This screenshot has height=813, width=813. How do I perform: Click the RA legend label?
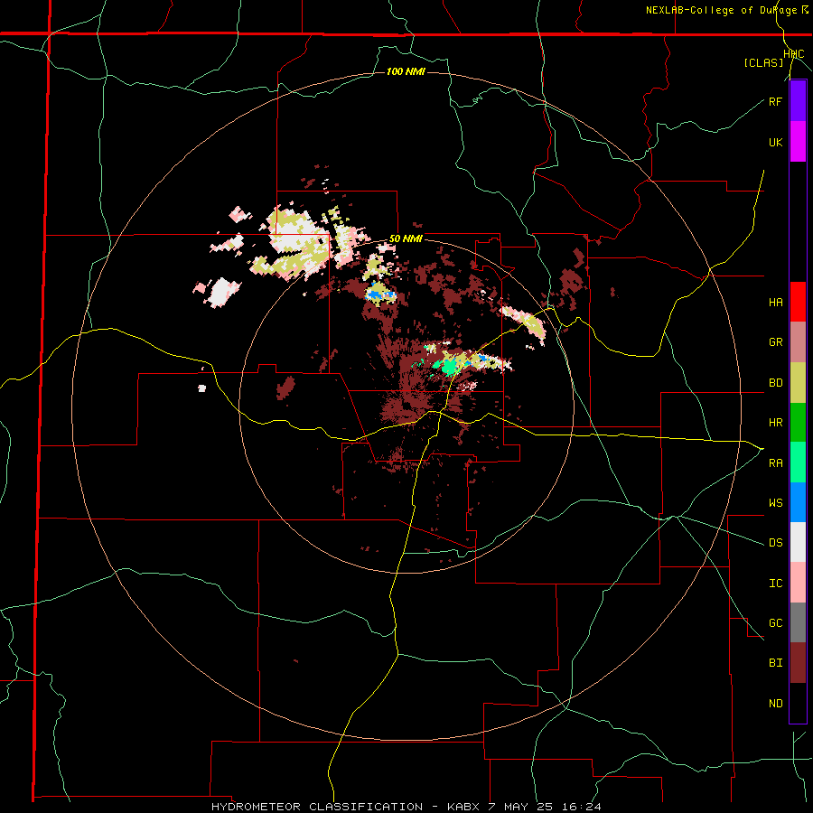[x=776, y=463]
